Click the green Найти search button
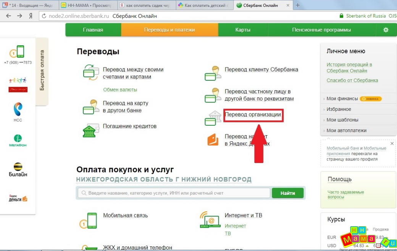Screen dimensions: 397x251 (x=287, y=193)
